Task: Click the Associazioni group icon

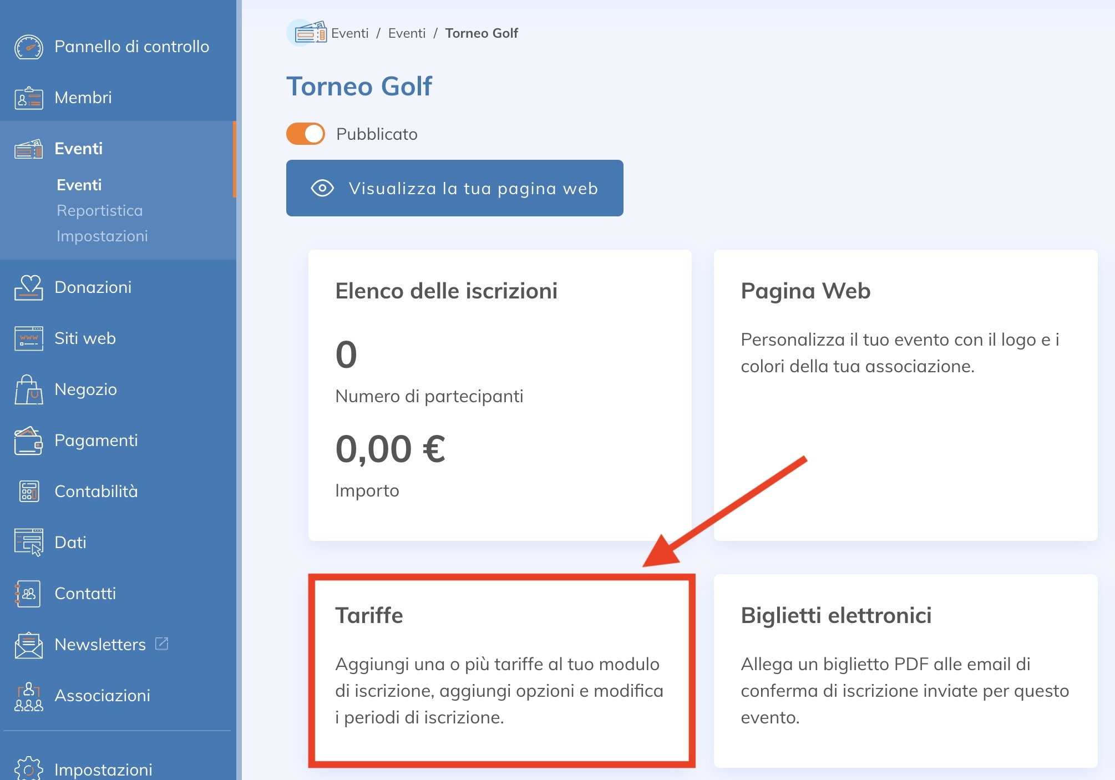Action: (x=29, y=695)
